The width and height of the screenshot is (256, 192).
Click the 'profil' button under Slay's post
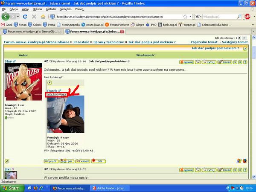click(x=51, y=161)
